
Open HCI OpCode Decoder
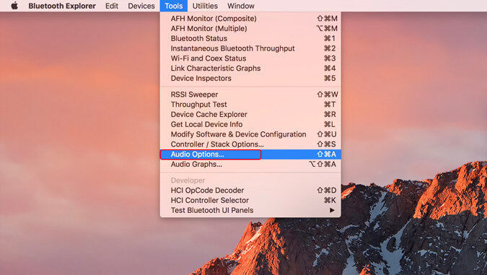click(250, 190)
